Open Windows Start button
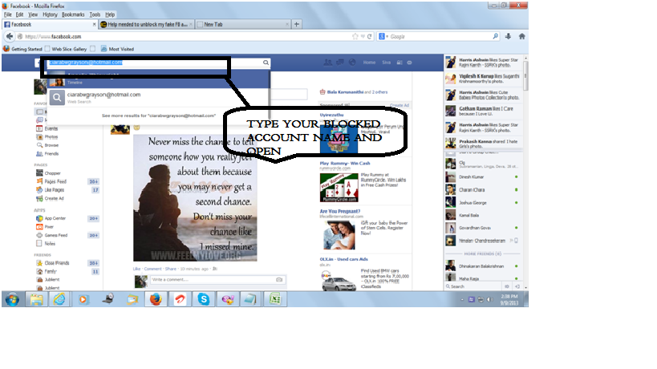 [12, 300]
